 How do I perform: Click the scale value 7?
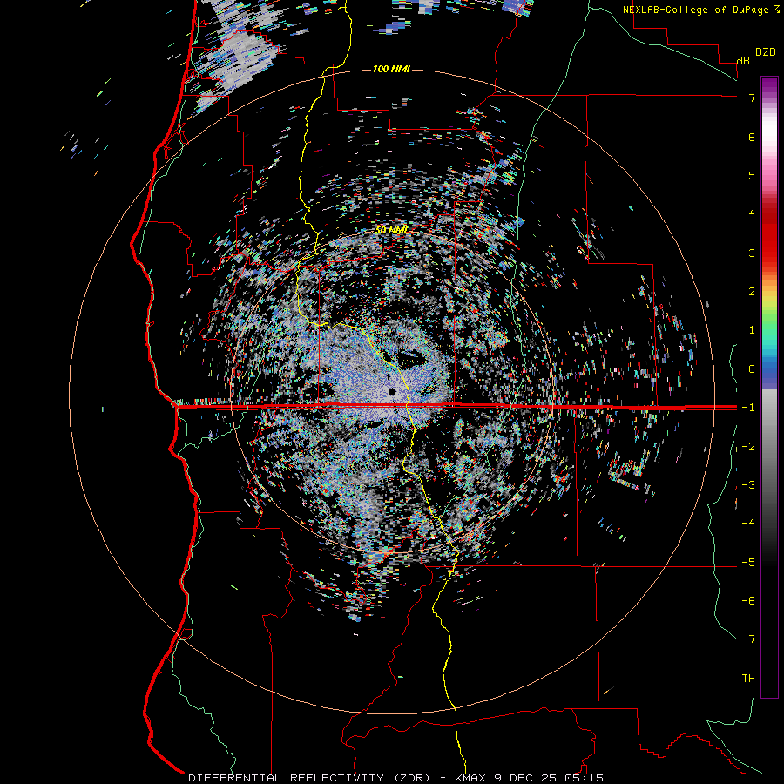click(x=752, y=98)
